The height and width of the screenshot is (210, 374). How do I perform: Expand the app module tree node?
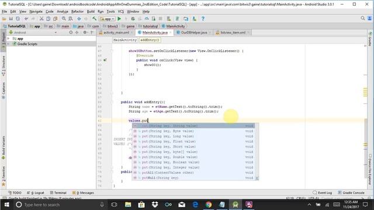point(9,38)
